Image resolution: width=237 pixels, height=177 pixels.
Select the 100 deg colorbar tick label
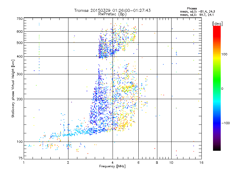click(x=224, y=54)
